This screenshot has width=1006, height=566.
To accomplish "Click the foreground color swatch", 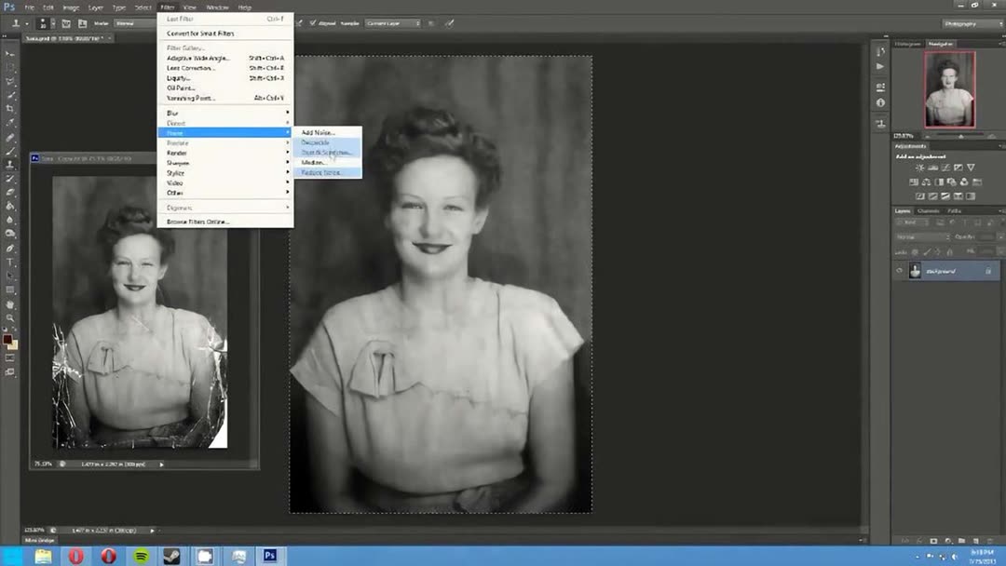I will click(7, 340).
